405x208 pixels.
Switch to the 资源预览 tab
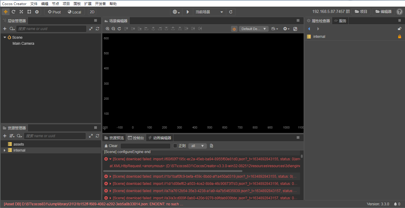pos(114,138)
